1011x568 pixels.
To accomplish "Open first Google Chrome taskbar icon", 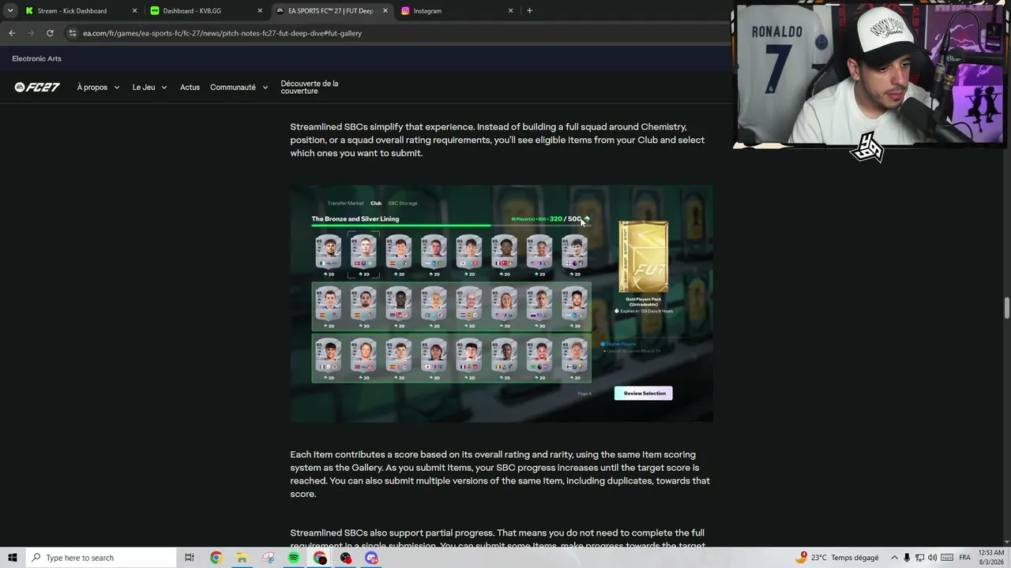I will click(x=216, y=558).
